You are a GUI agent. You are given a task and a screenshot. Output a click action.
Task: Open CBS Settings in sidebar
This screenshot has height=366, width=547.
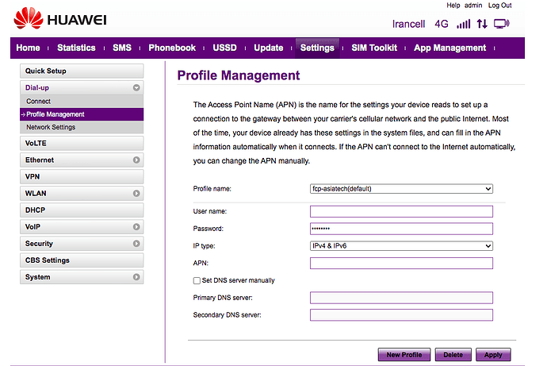[x=82, y=260]
